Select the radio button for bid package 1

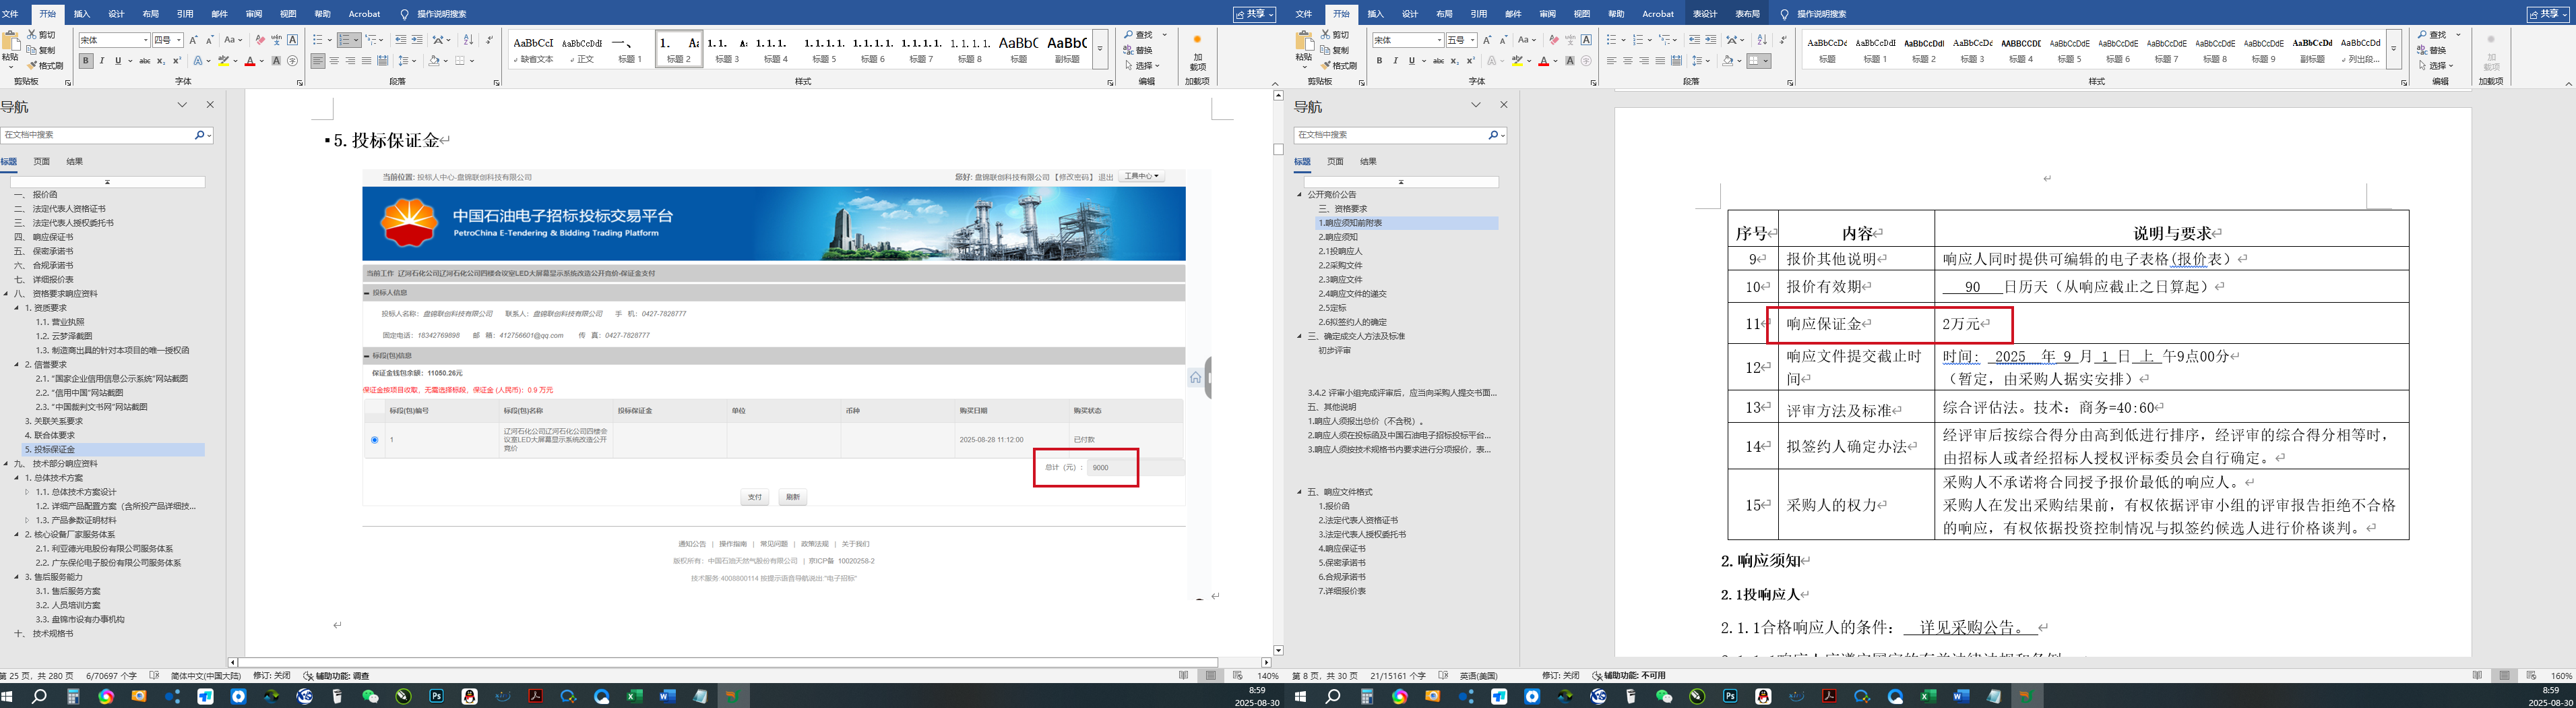click(375, 440)
